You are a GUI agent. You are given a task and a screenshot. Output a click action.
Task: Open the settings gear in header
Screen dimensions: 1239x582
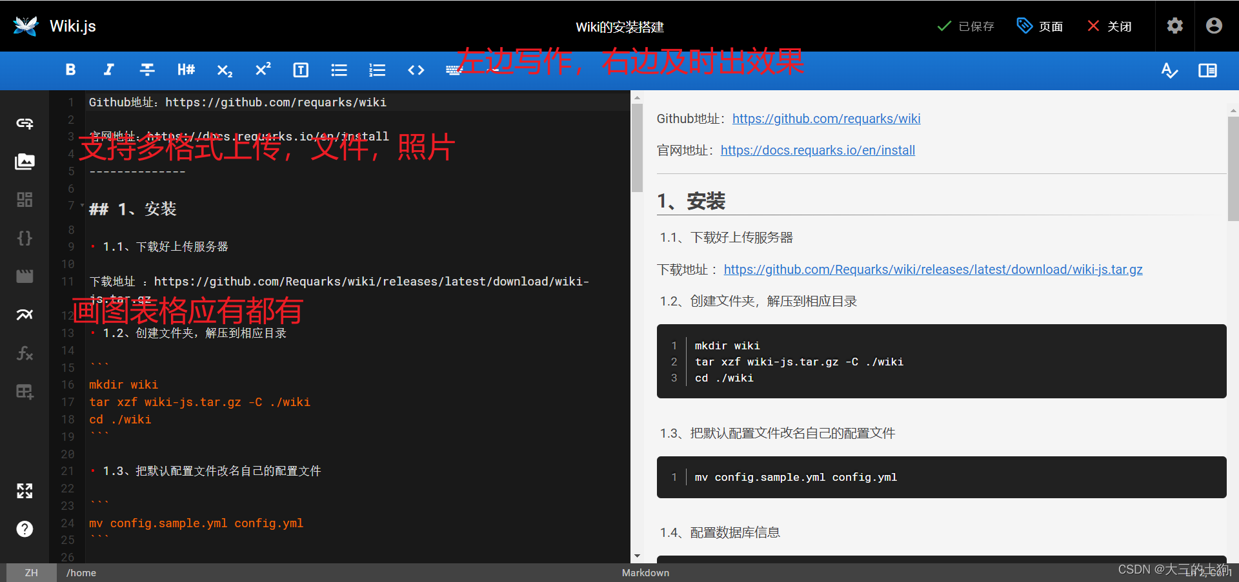click(x=1174, y=26)
